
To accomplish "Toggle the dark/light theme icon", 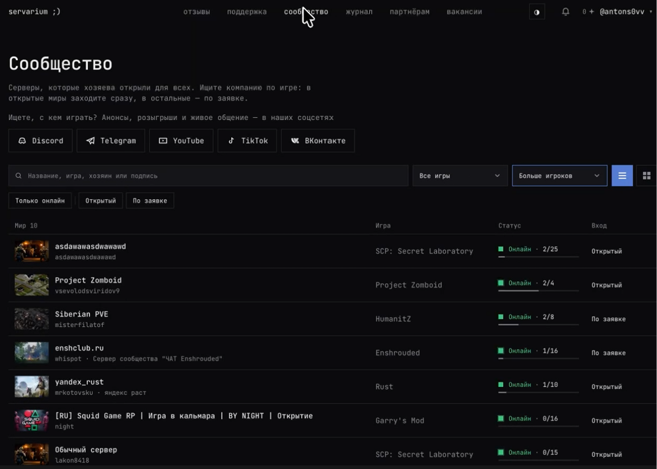I will (x=537, y=12).
